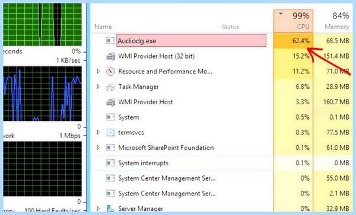This screenshot has height=215, width=356.
Task: Click the 2.1 MB memory value
Action: pyautogui.click(x=339, y=194)
